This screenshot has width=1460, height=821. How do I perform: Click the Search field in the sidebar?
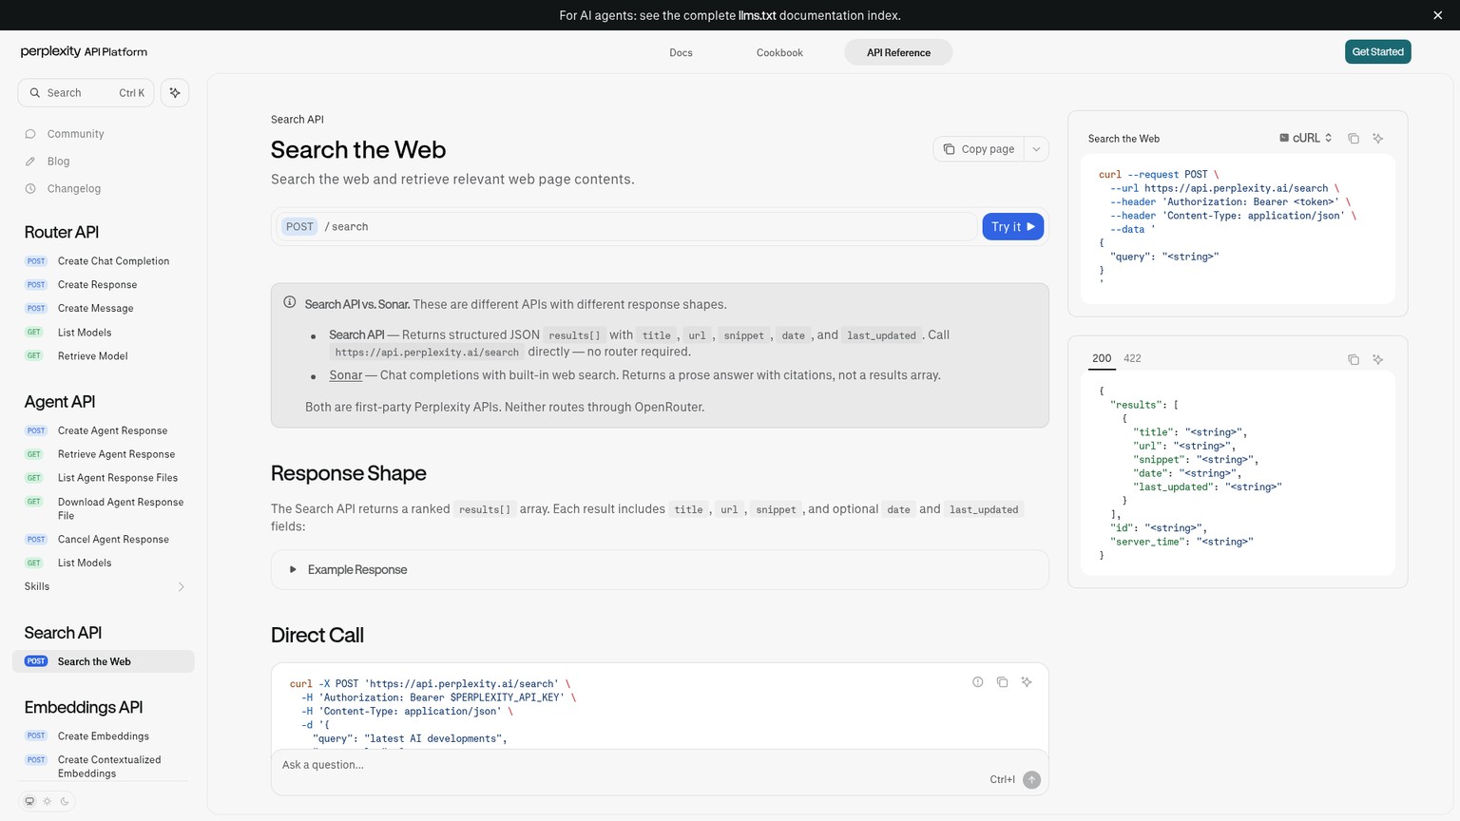pos(86,93)
